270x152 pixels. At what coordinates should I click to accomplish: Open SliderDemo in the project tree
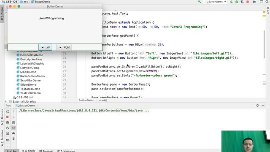tap(28, 84)
